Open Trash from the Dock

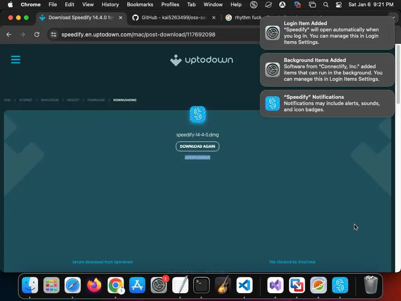tap(371, 285)
